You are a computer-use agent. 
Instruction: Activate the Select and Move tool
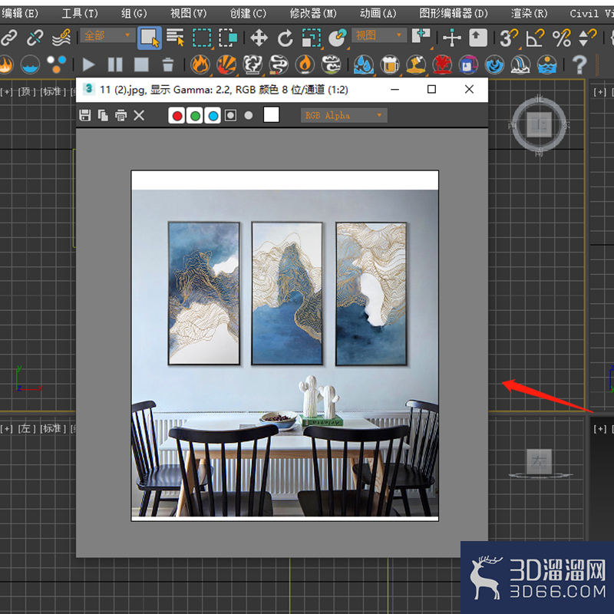(x=259, y=38)
